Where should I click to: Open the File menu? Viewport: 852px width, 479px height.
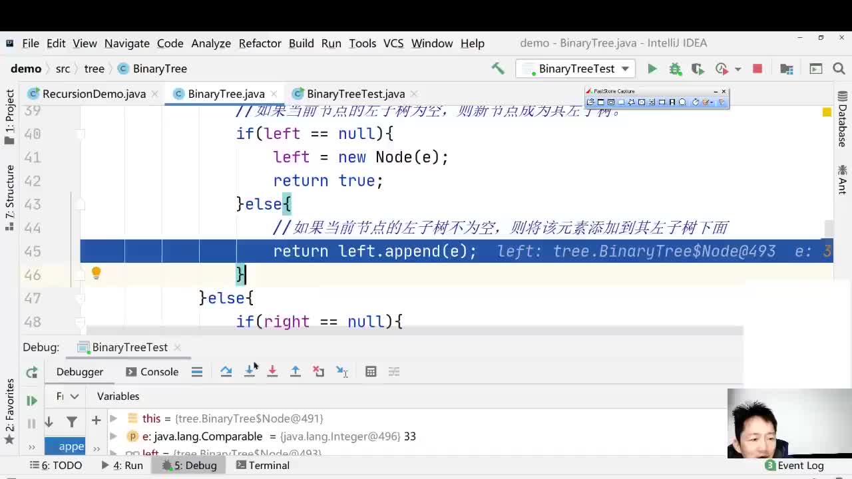(x=31, y=43)
